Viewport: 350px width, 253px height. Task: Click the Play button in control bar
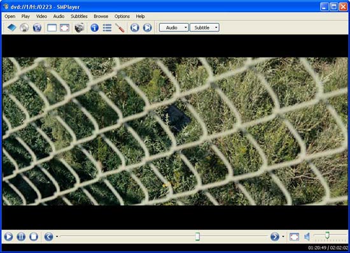coord(8,236)
